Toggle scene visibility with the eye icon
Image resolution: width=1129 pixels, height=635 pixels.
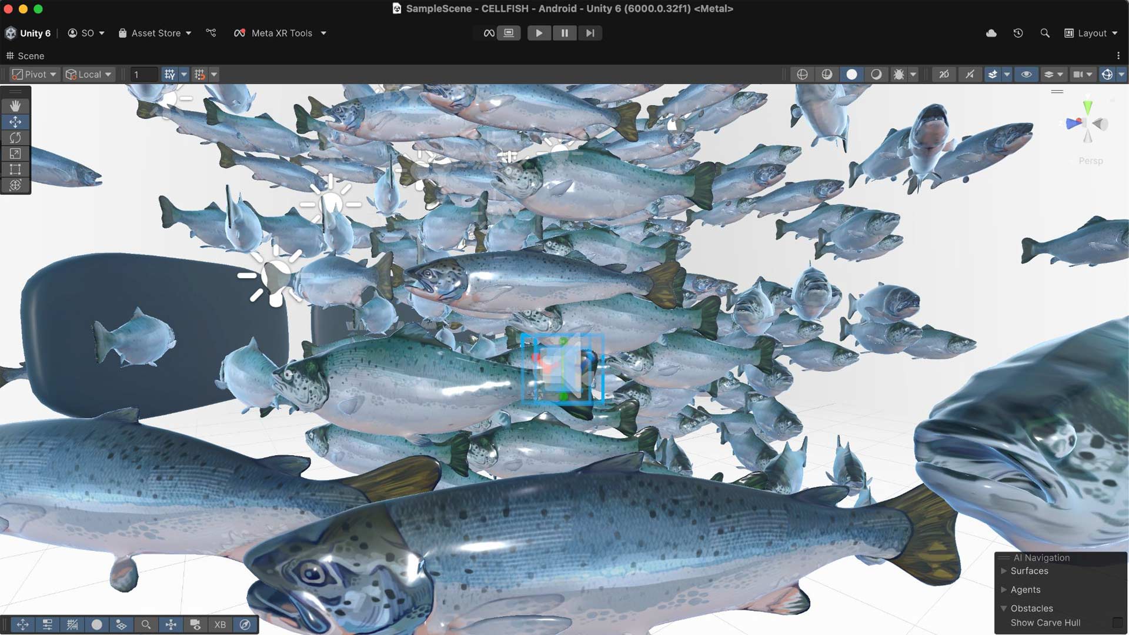click(x=1027, y=74)
